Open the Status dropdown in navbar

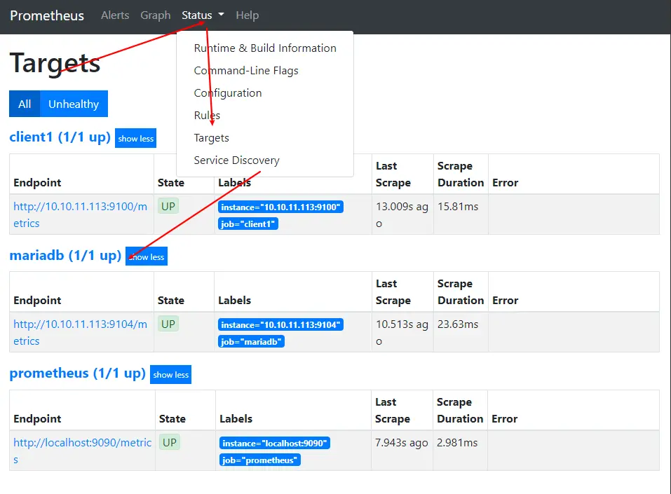203,15
